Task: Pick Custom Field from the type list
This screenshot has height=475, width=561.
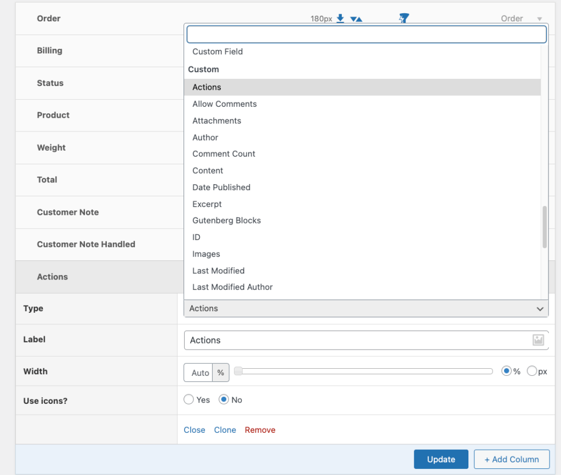Action: [217, 51]
